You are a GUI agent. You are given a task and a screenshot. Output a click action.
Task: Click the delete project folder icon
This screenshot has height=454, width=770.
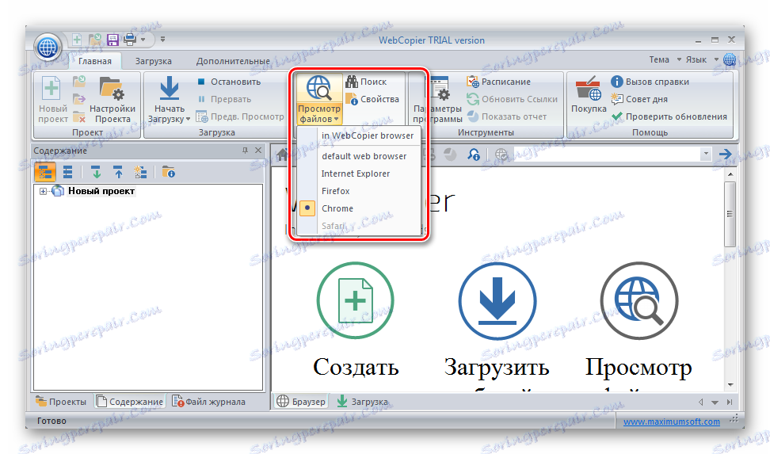(x=79, y=117)
